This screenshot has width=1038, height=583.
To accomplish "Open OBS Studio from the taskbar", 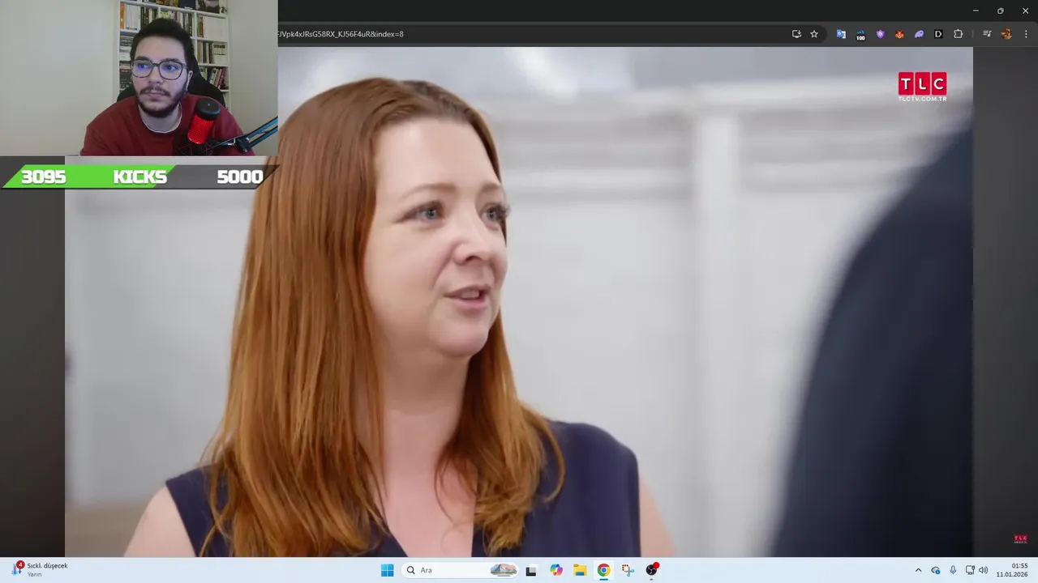I will pyautogui.click(x=651, y=570).
